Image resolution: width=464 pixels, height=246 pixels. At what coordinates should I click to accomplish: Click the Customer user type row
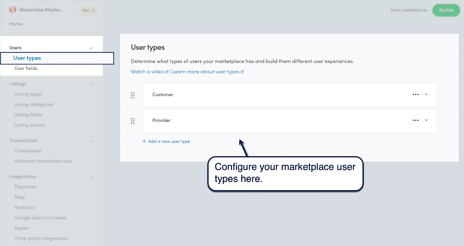click(290, 95)
